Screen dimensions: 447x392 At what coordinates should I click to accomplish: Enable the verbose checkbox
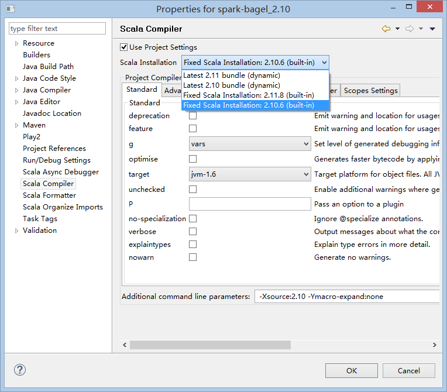[x=192, y=232]
